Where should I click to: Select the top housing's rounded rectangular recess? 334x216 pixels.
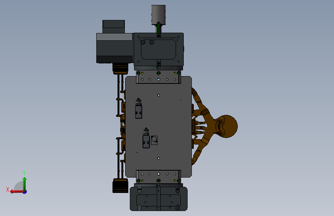click(x=158, y=50)
